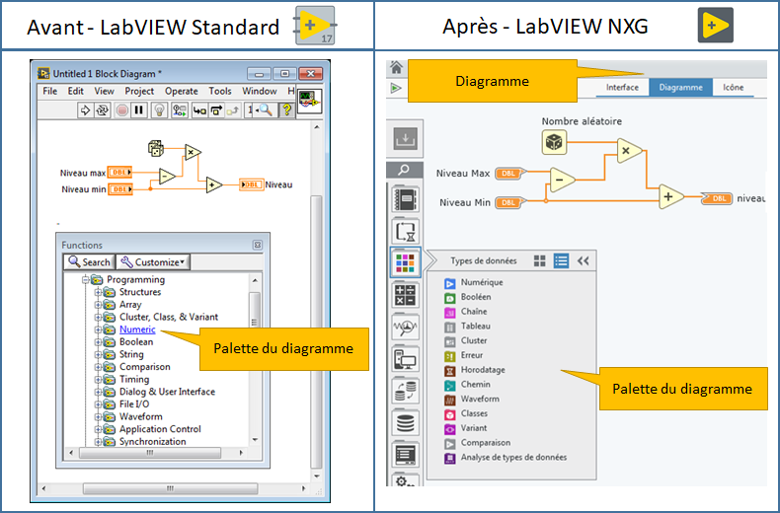Expand the Boolean tree node
The image size is (780, 513).
(x=98, y=342)
